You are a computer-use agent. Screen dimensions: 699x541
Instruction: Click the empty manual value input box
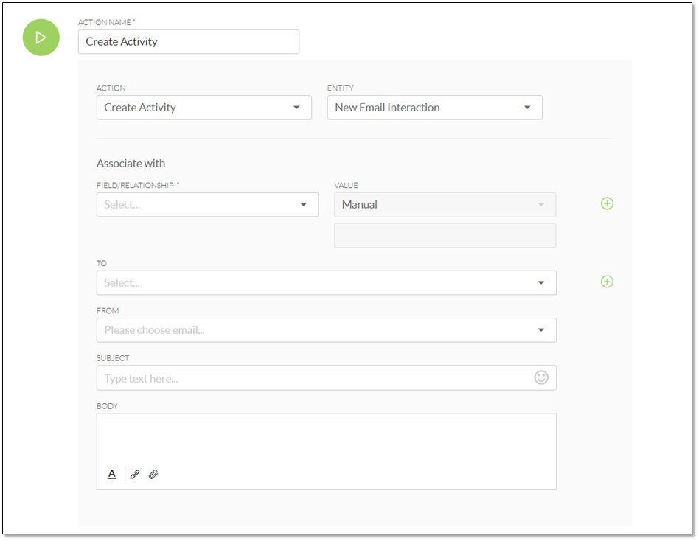pos(445,235)
